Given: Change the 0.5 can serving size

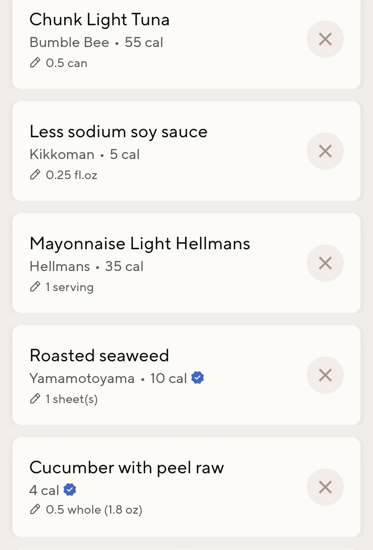Looking at the screenshot, I should [67, 63].
